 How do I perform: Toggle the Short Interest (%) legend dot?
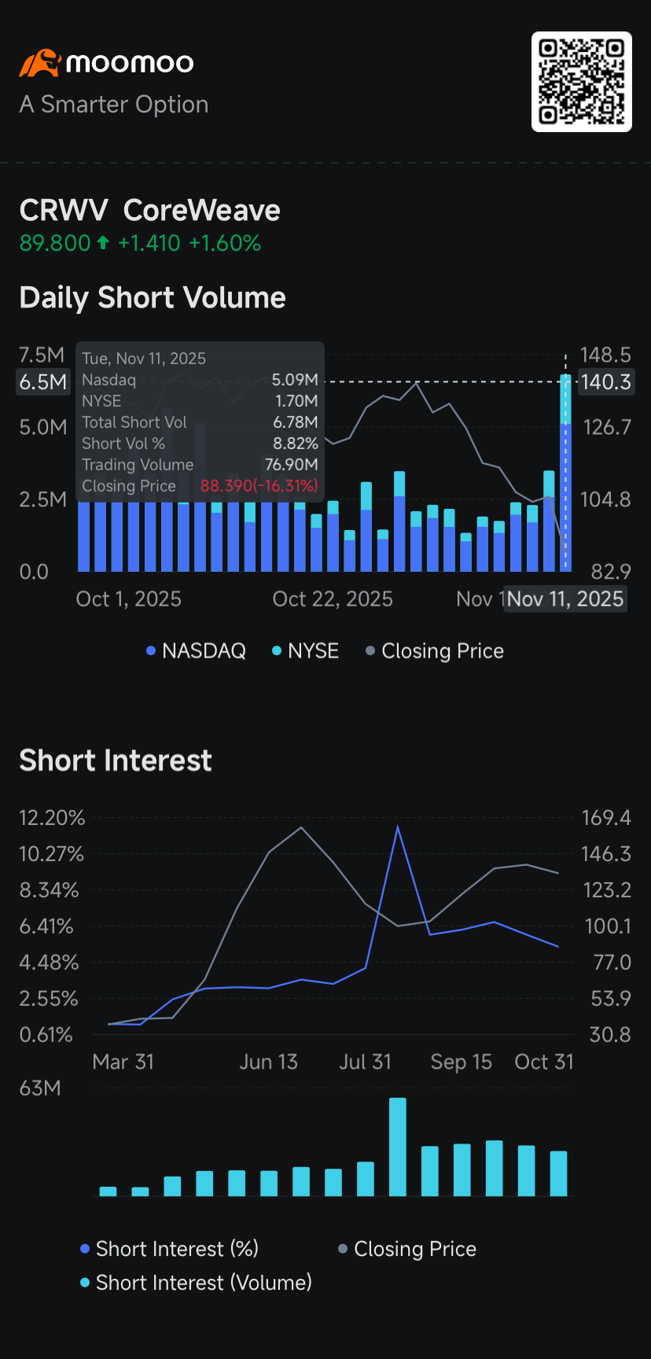click(85, 1248)
